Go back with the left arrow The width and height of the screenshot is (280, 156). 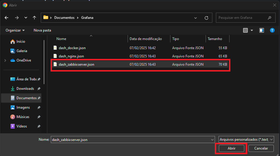point(6,18)
